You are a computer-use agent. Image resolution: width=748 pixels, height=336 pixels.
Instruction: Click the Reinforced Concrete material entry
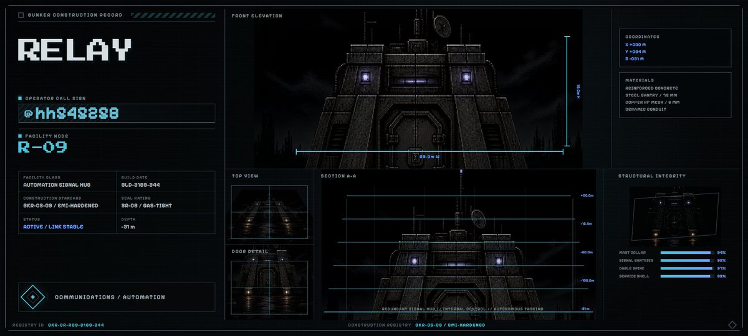[x=652, y=88]
